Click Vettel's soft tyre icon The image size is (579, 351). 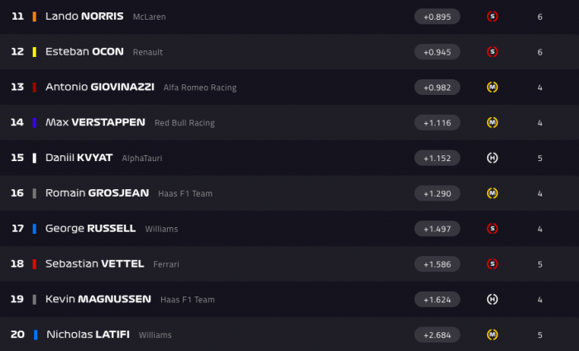point(492,264)
